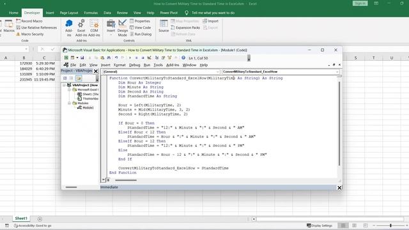Switch to Page Layout view in status bar

[x=354, y=226]
